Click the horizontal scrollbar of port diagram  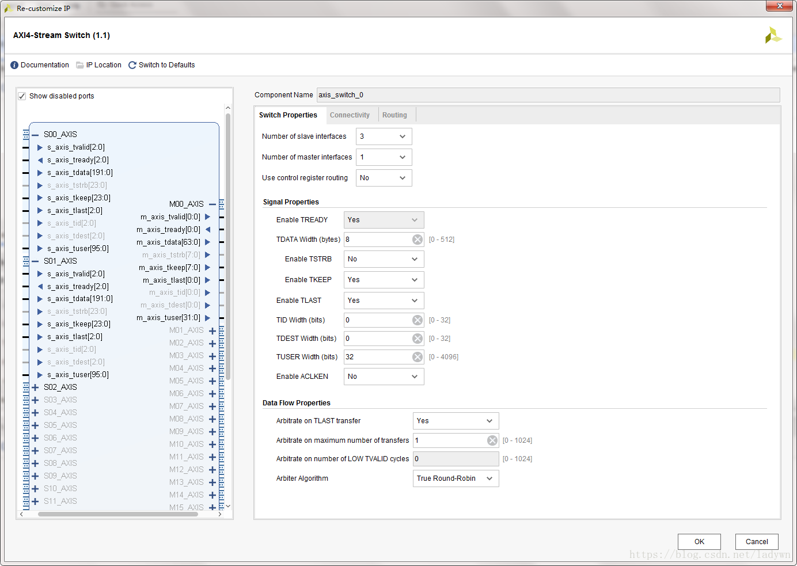(x=118, y=514)
